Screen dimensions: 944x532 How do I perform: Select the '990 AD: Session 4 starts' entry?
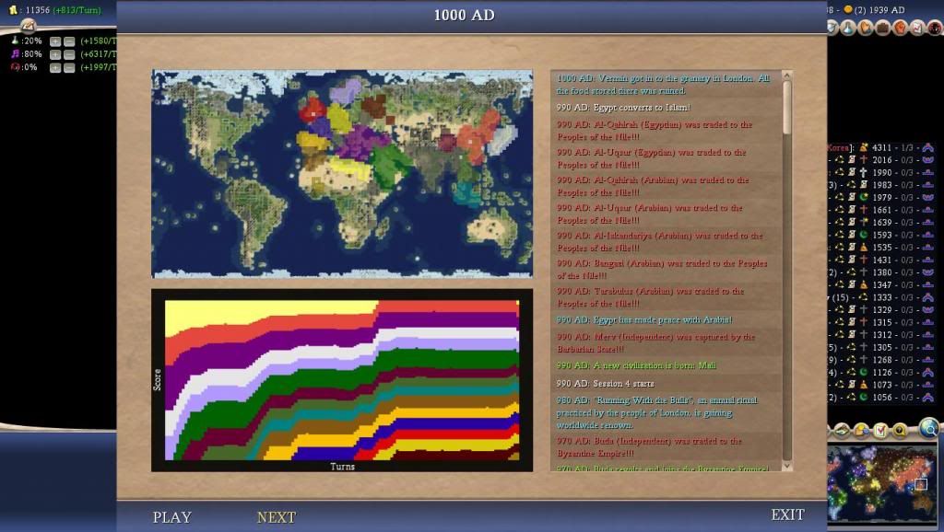click(x=665, y=383)
